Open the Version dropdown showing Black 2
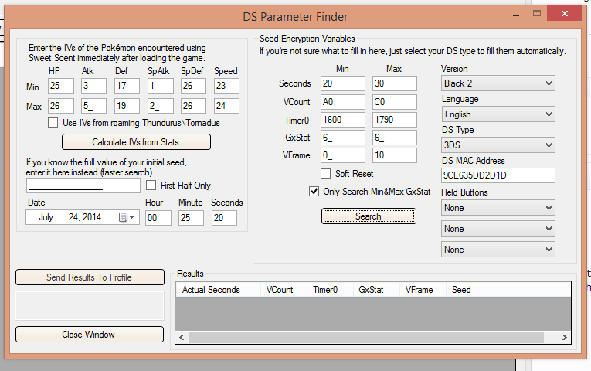 498,83
